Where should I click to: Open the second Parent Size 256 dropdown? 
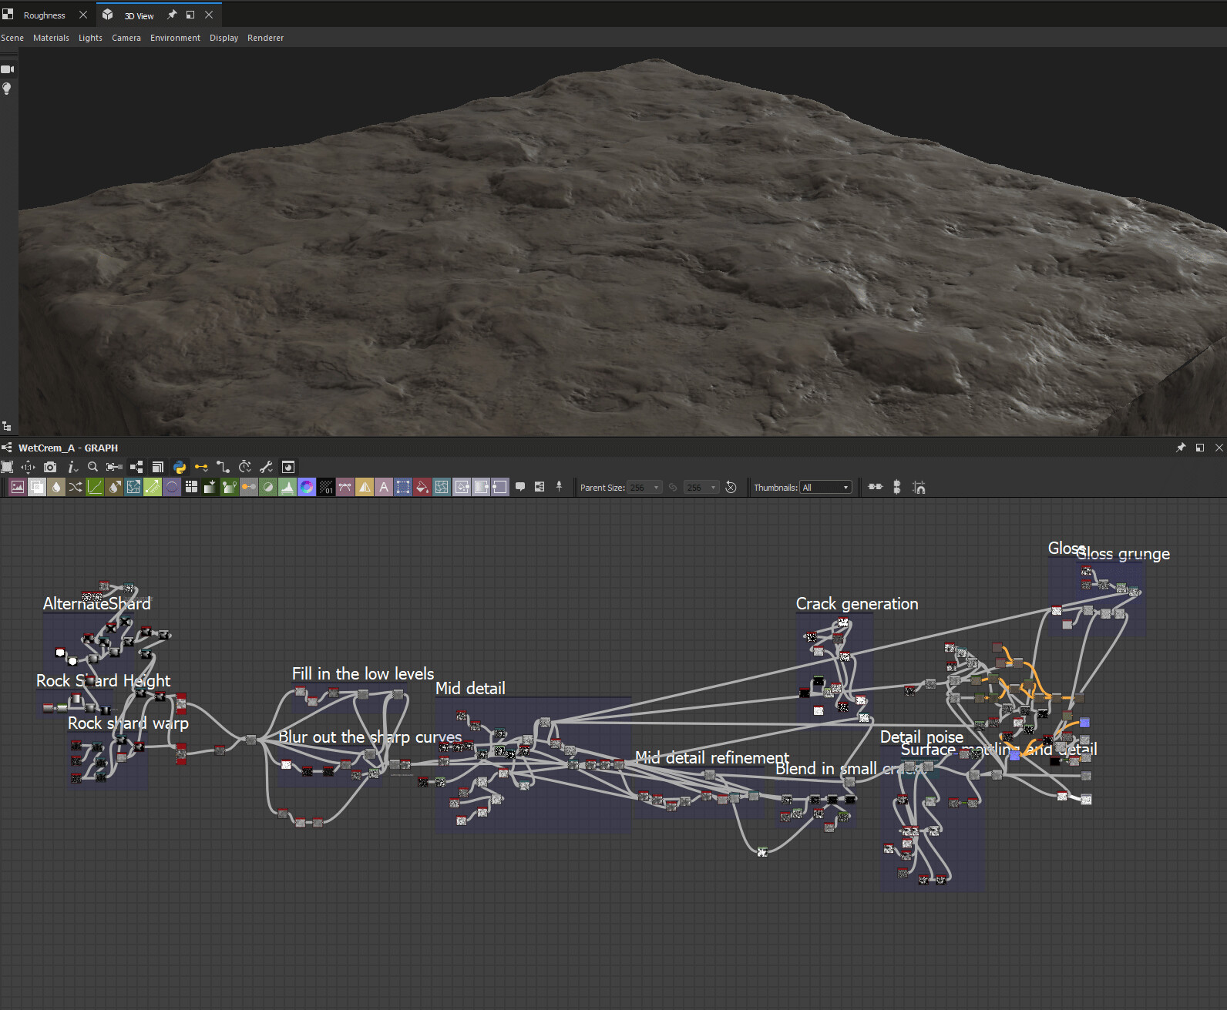(702, 488)
